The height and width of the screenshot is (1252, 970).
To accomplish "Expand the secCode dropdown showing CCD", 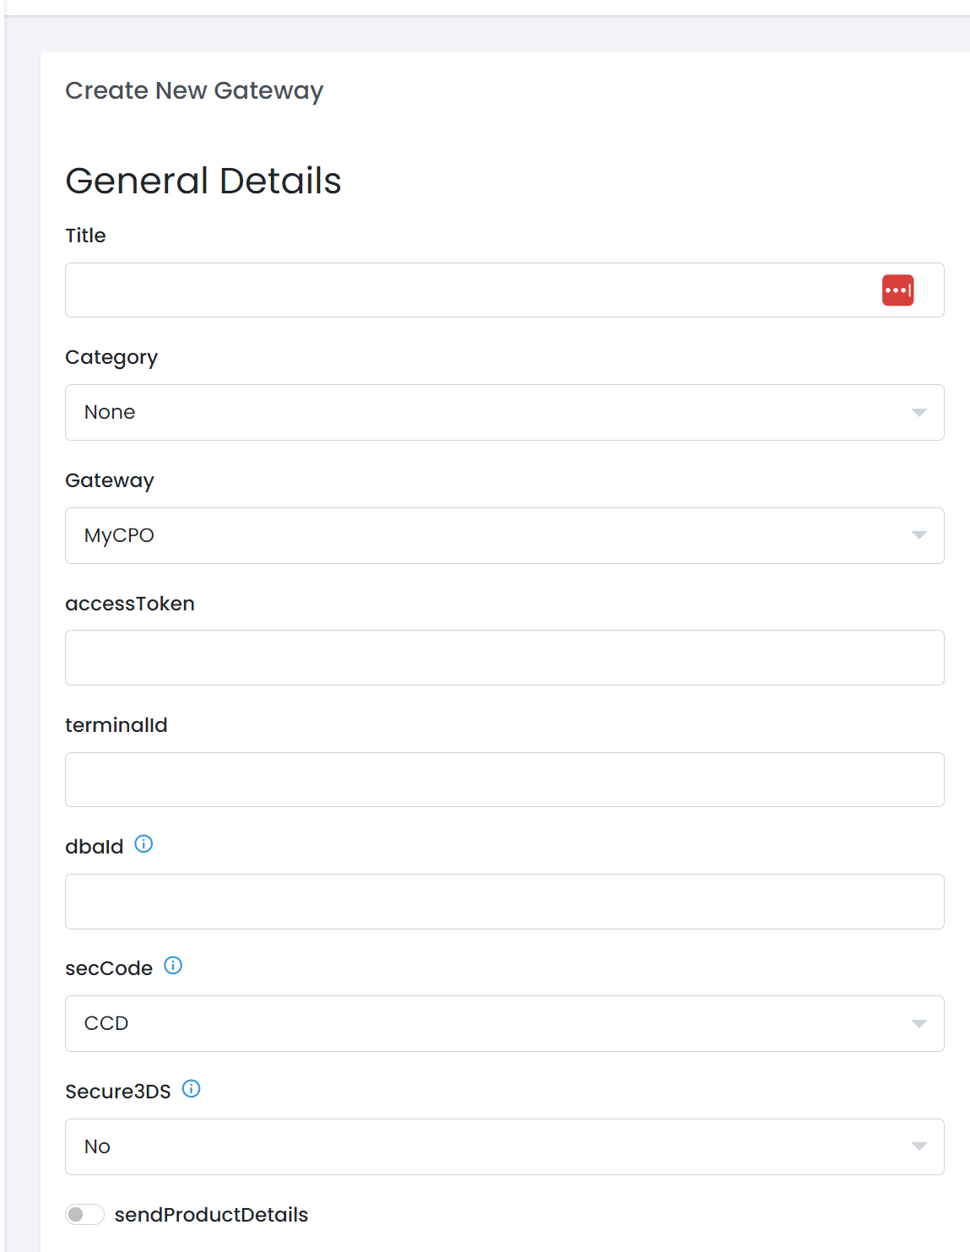I will click(x=503, y=1024).
